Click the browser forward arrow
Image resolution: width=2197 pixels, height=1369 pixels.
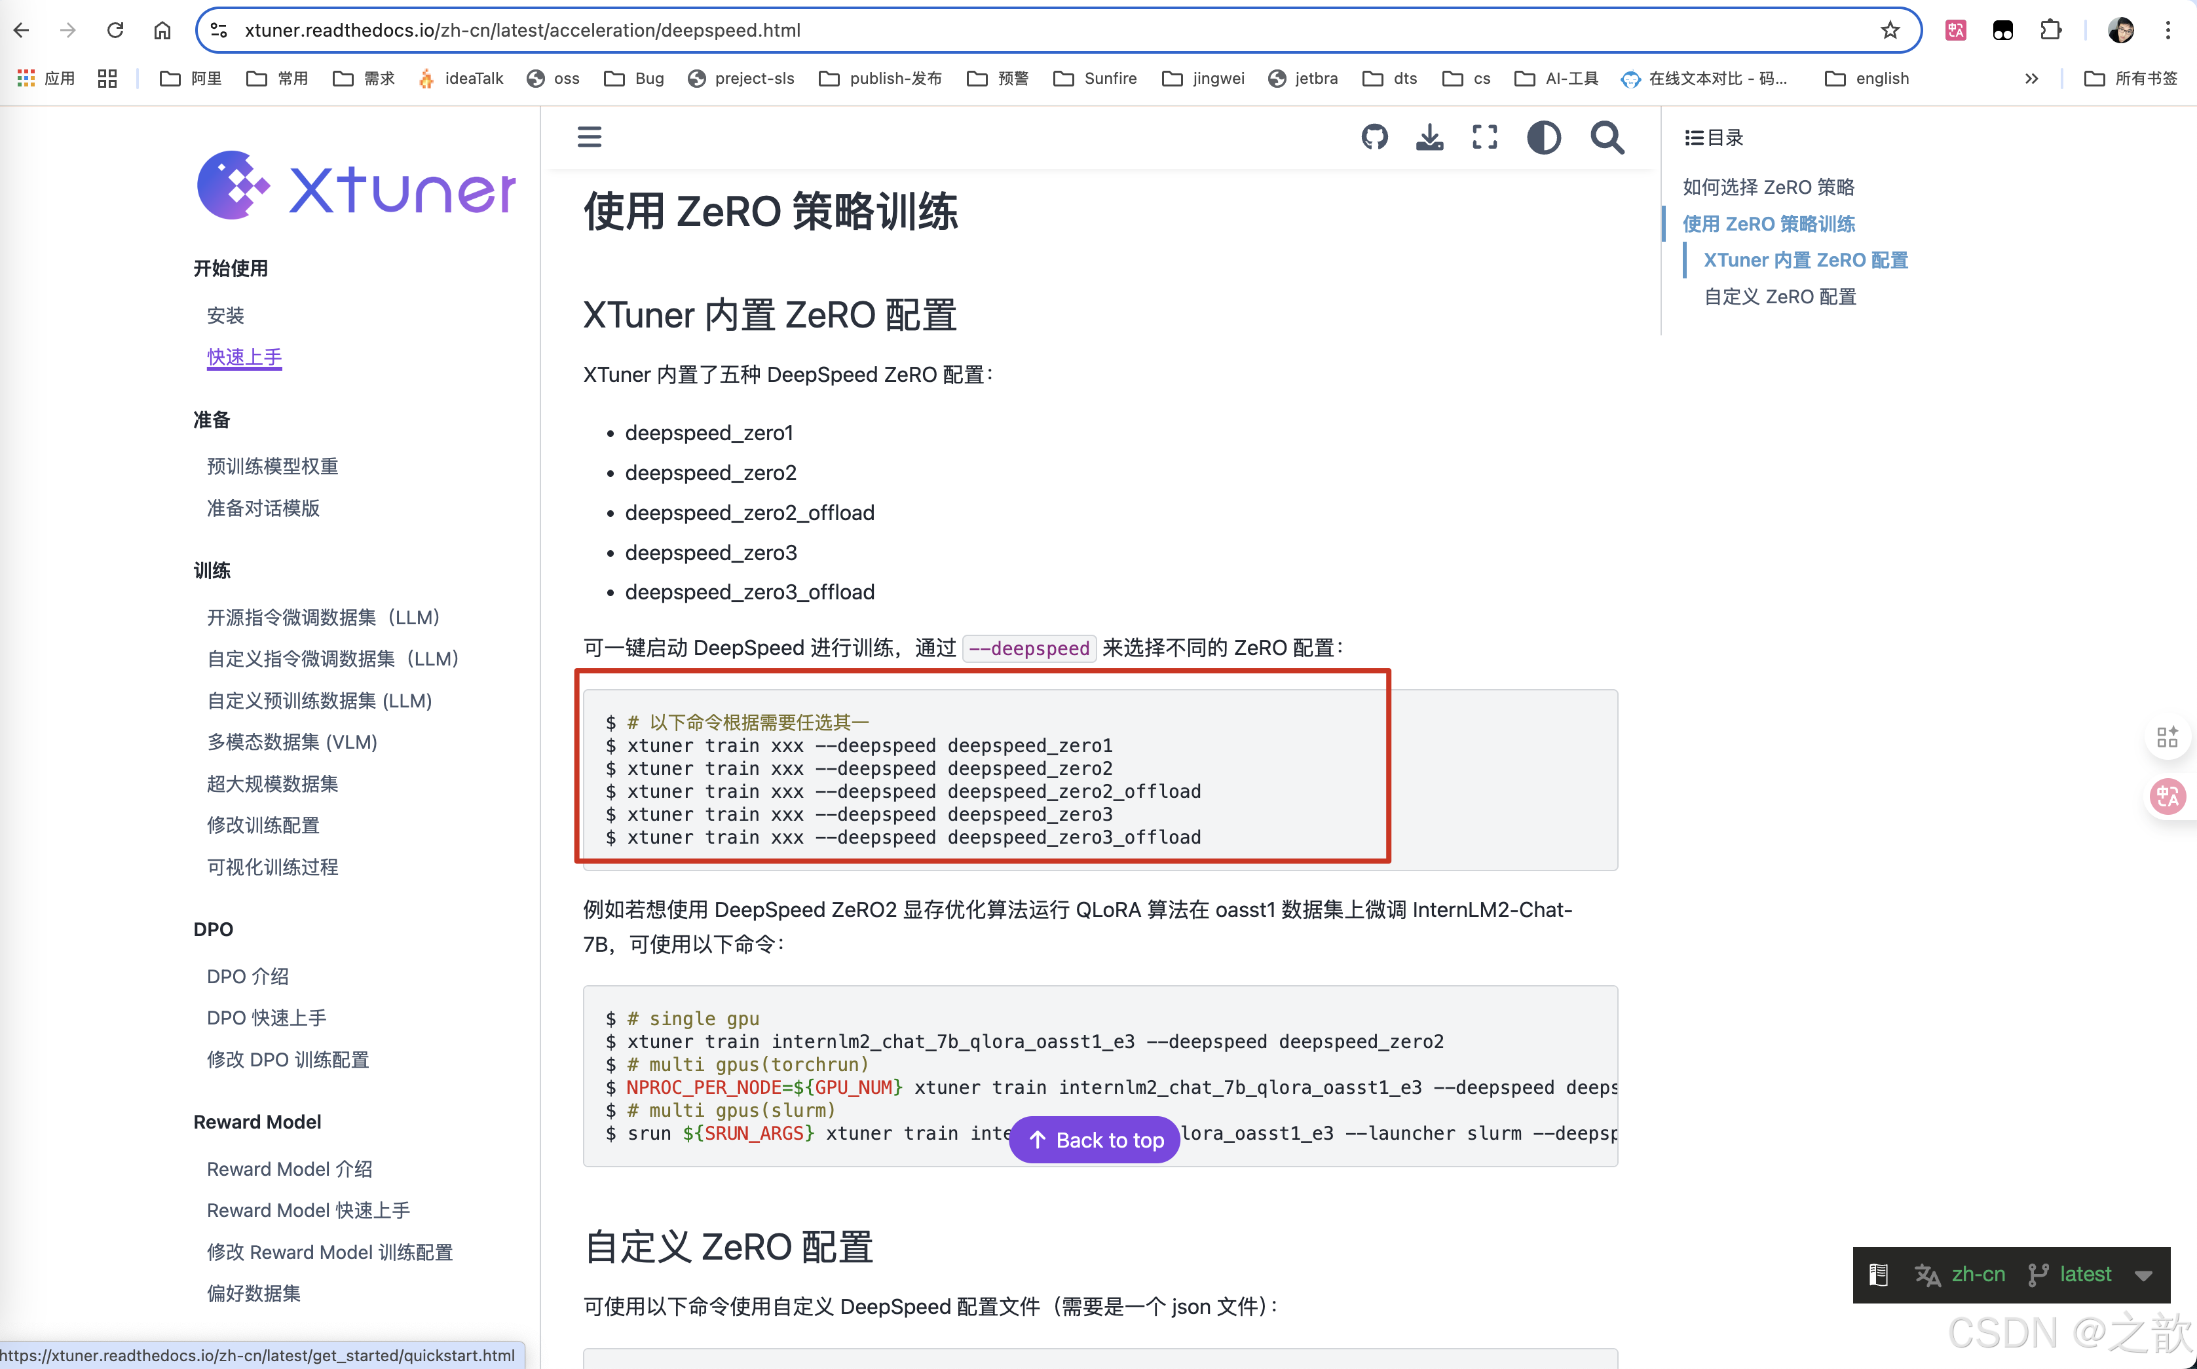(68, 30)
